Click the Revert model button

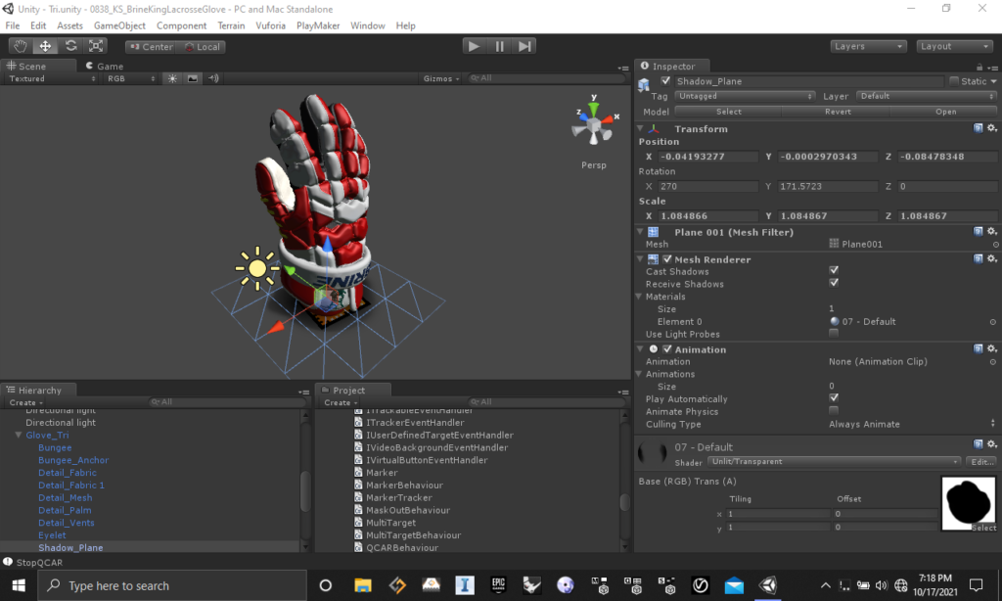point(838,112)
